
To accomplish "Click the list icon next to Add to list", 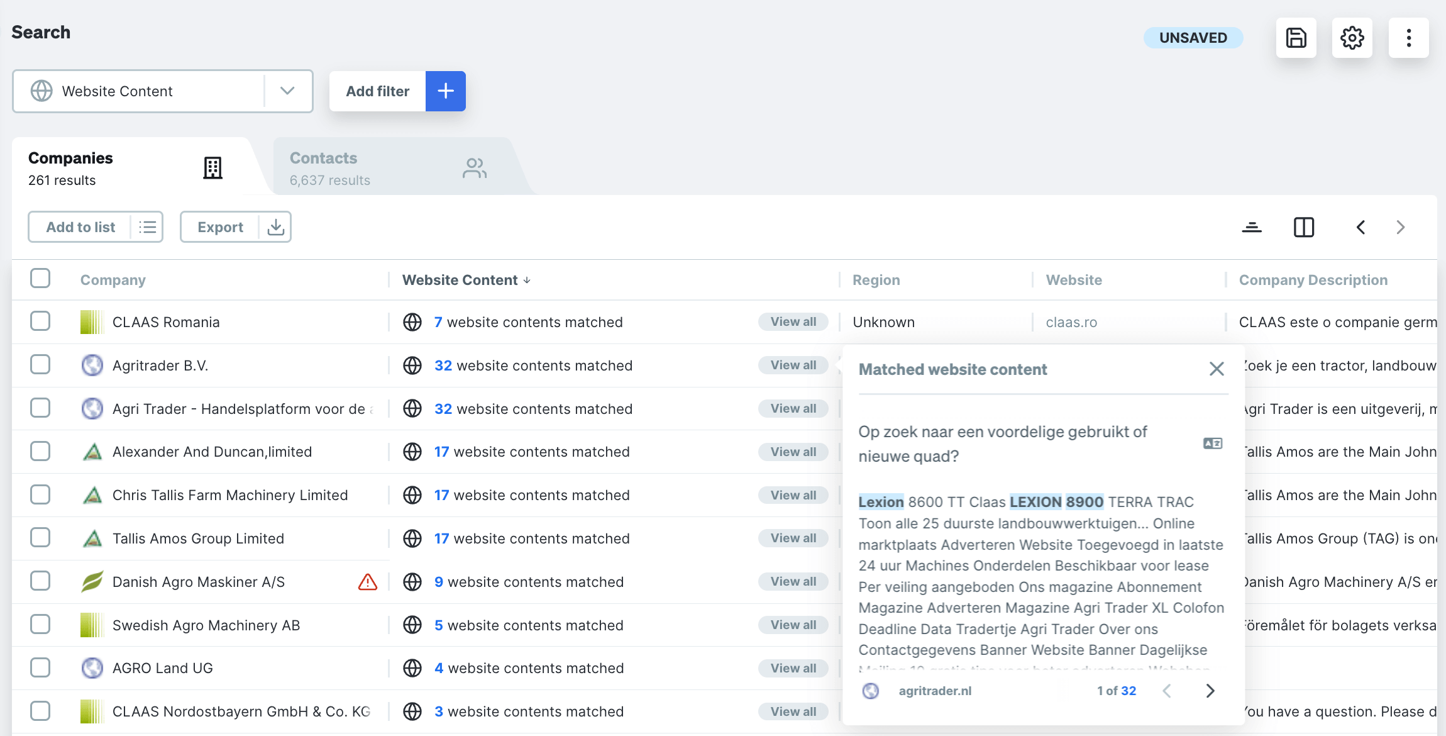I will pos(147,226).
